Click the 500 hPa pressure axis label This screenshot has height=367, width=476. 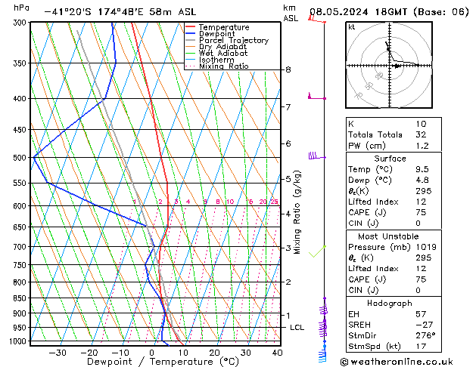point(20,158)
